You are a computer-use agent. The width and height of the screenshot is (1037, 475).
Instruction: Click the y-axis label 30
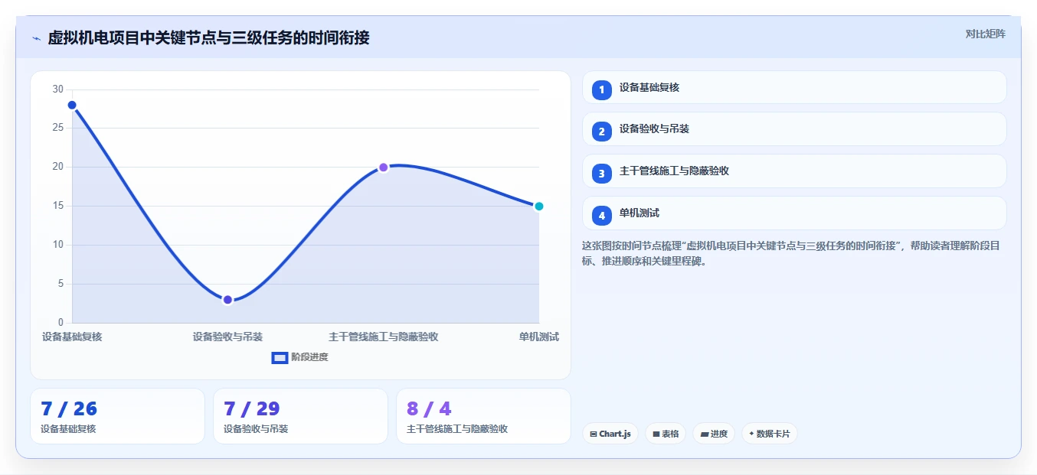(x=58, y=89)
